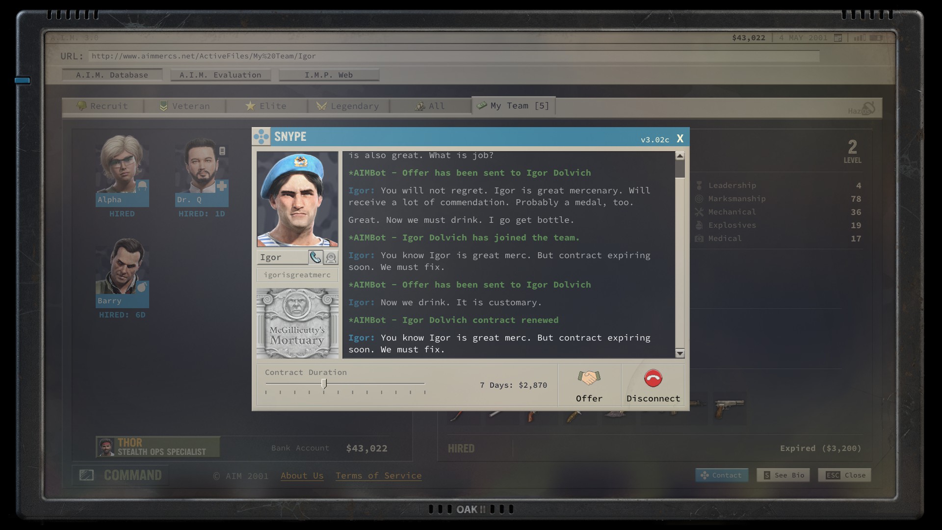Close the Snype chat window
This screenshot has width=942, height=530.
click(x=680, y=139)
